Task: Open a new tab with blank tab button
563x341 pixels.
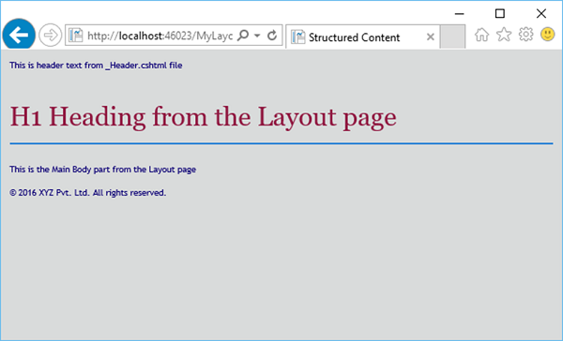Action: click(452, 37)
